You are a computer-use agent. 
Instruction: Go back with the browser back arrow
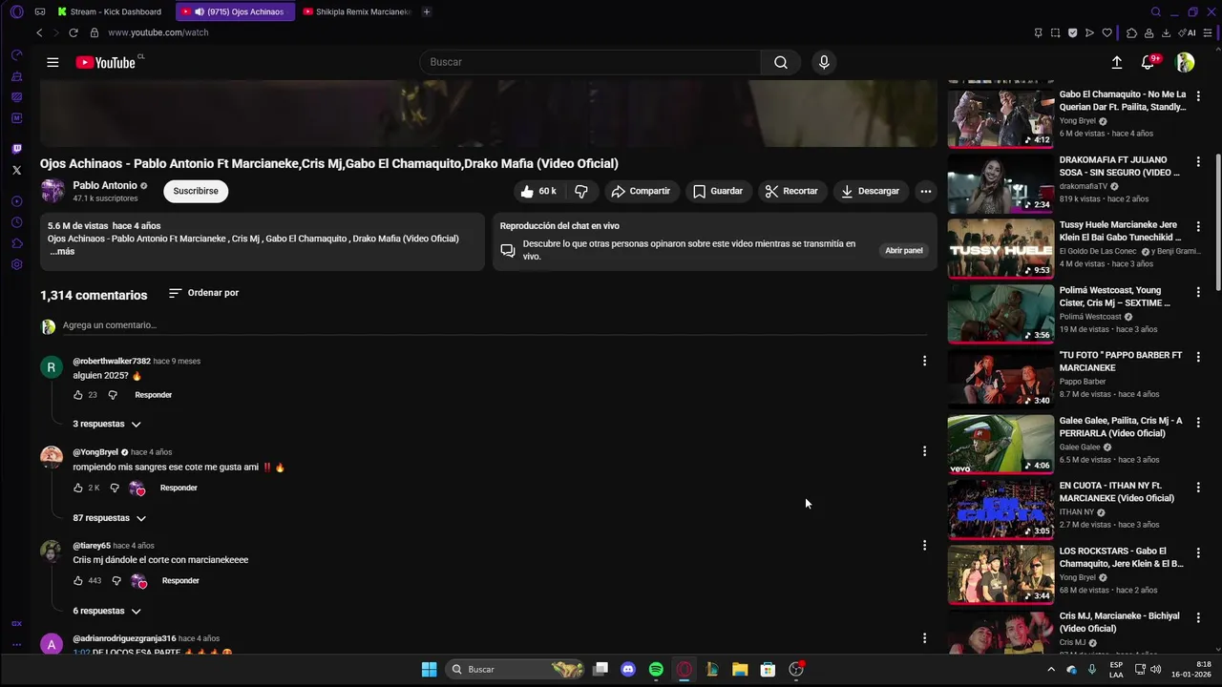[x=39, y=32]
